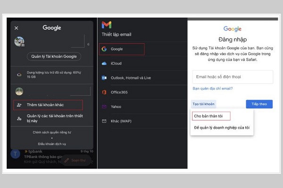This screenshot has height=188, width=283.
Task: Click the cloud storage usage icon
Action: [x=19, y=74]
